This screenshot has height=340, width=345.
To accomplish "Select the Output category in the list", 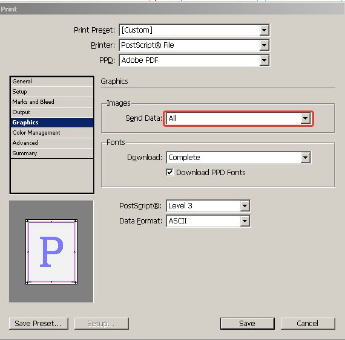I will [x=52, y=112].
